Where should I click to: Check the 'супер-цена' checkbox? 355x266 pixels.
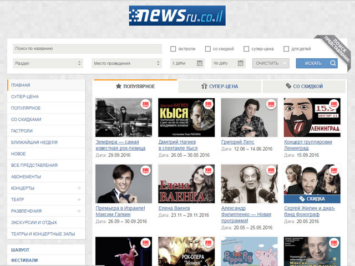coord(246,49)
